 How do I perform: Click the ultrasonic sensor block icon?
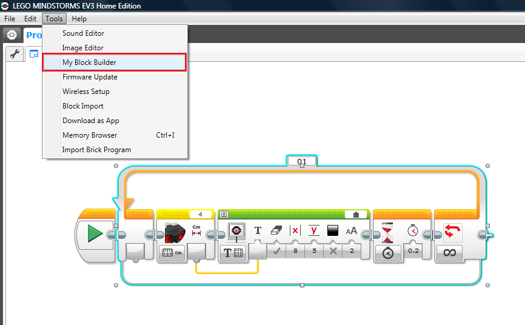pos(175,232)
